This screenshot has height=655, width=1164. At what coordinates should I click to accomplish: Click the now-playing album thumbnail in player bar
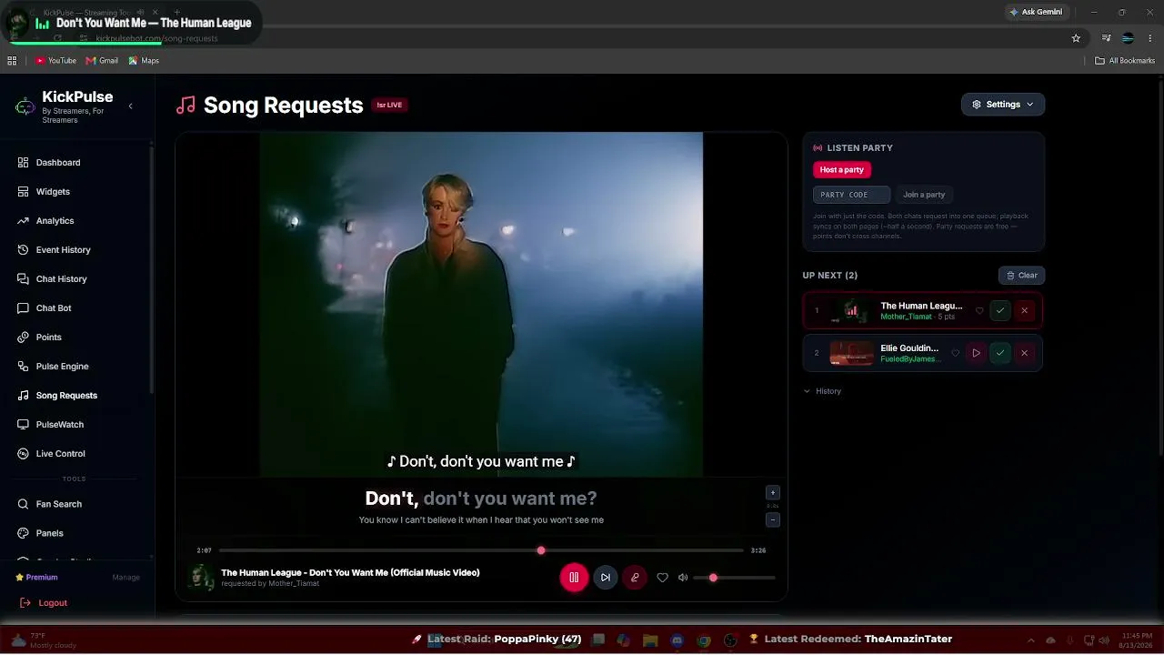point(201,578)
